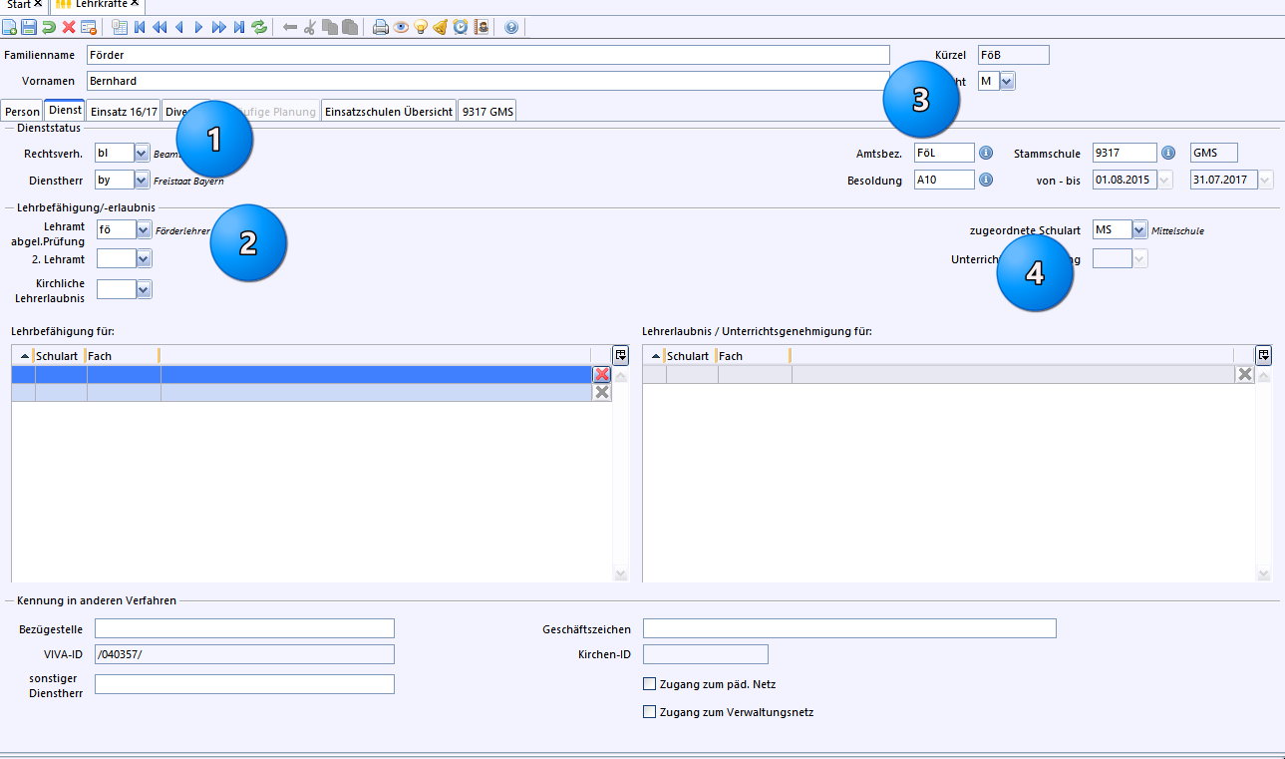1285x759 pixels.
Task: Click the info icon next to Stammschule
Action: (x=1168, y=153)
